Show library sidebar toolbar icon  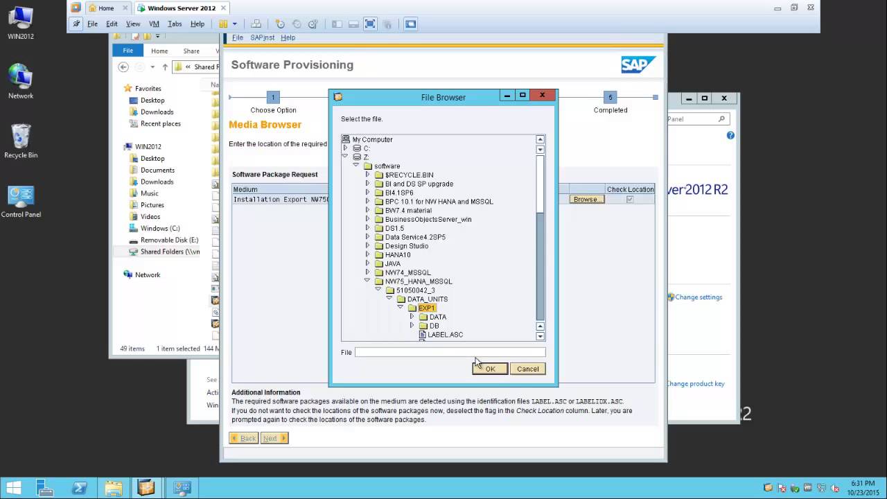tap(337, 24)
